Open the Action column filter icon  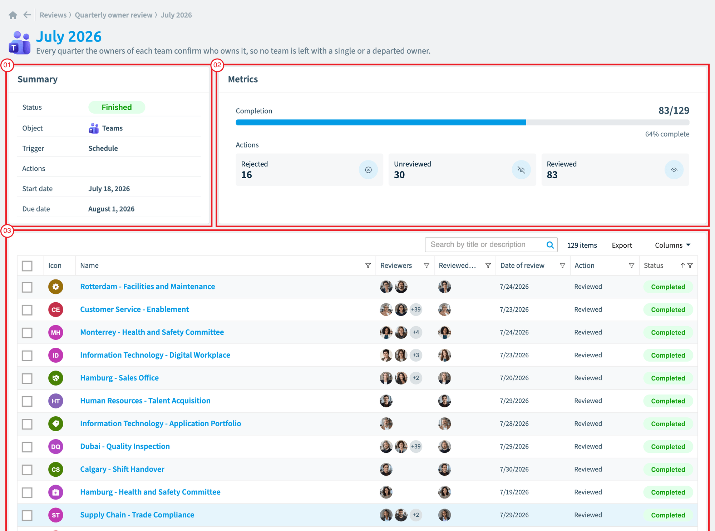tap(631, 265)
